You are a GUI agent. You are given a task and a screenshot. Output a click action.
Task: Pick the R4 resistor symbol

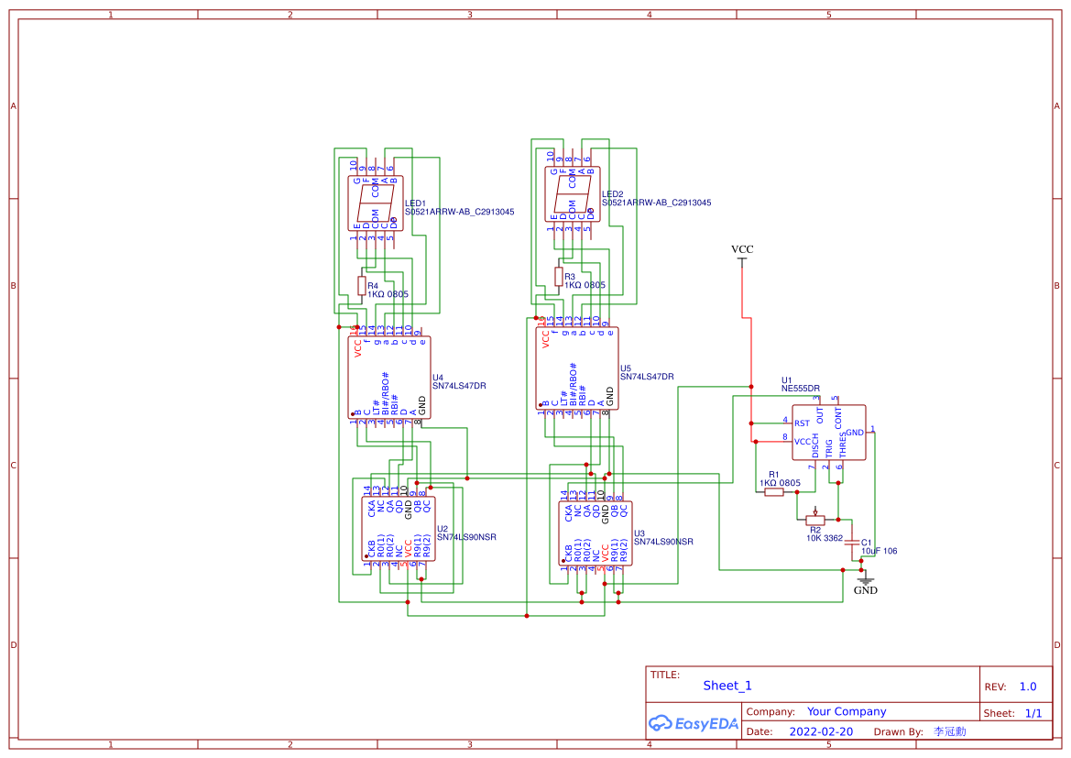(362, 286)
